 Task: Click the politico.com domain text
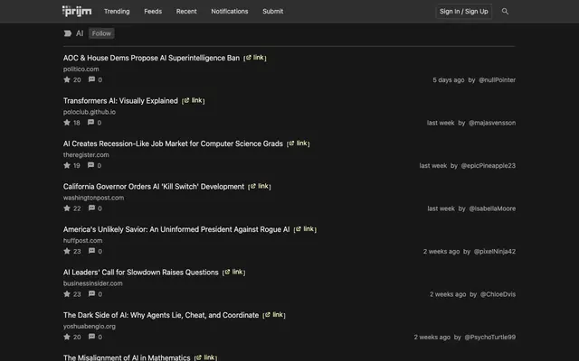click(x=81, y=69)
